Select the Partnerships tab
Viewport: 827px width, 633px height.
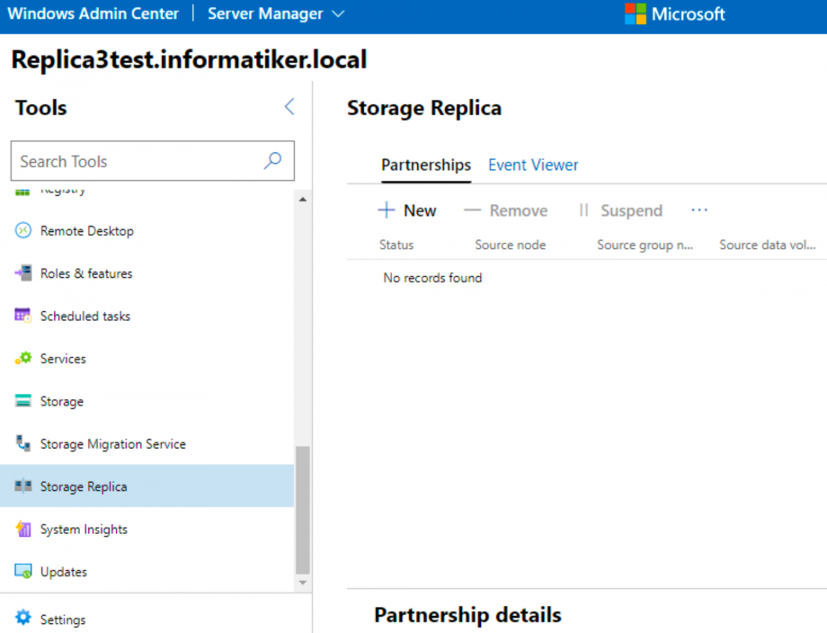click(426, 165)
